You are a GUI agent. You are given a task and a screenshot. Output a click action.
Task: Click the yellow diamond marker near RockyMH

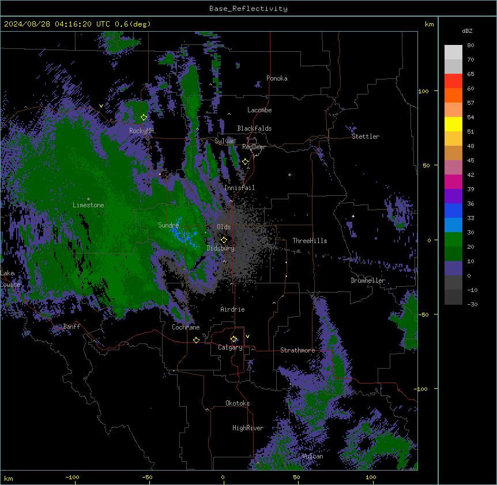point(144,118)
